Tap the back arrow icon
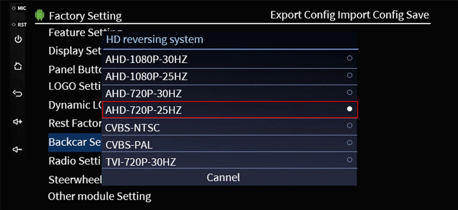 click(18, 94)
